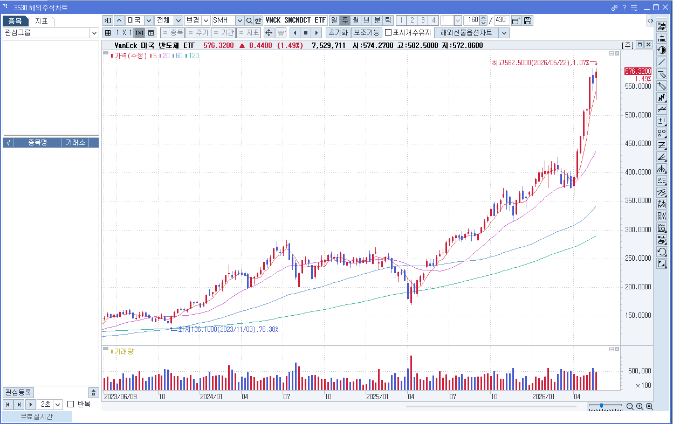Image resolution: width=673 pixels, height=424 pixels.
Task: Click the table layout icon beside 1x1
Action: (x=151, y=32)
